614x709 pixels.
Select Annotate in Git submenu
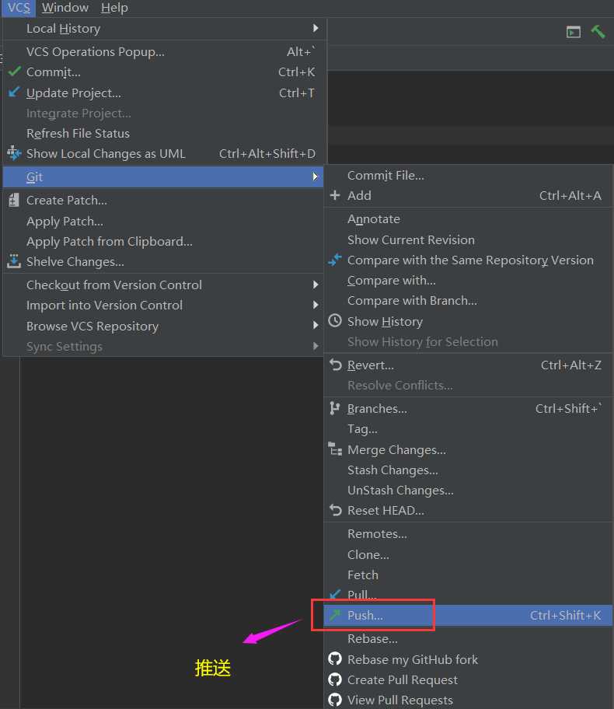(x=469, y=219)
